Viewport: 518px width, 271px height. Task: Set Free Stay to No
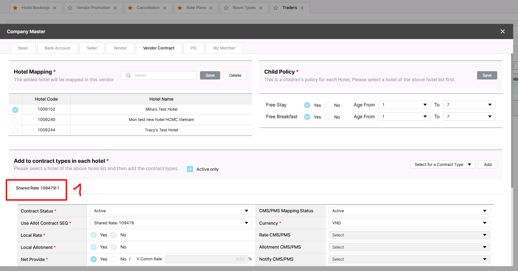pos(328,105)
